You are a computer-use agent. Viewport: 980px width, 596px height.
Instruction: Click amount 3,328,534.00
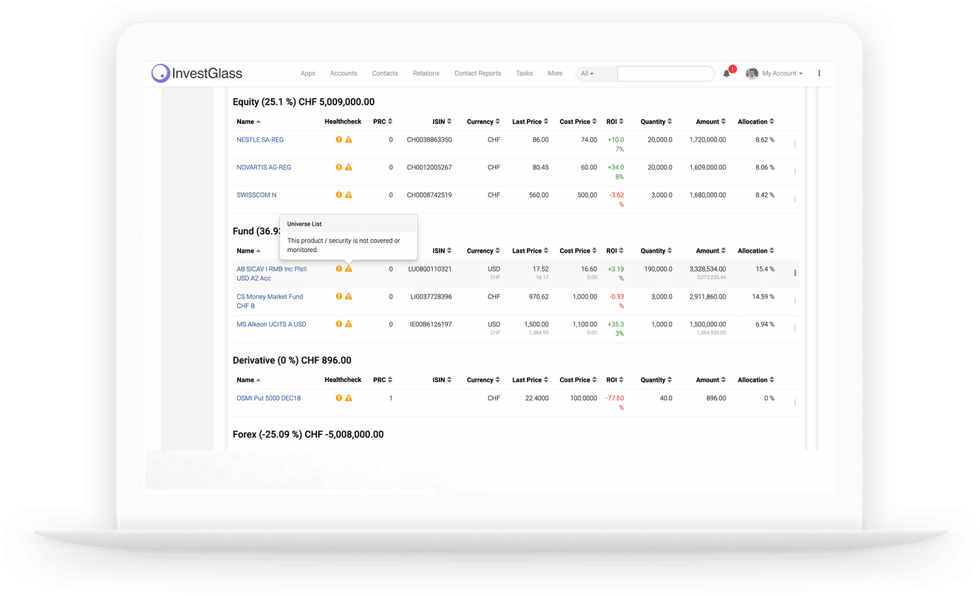pyautogui.click(x=708, y=268)
